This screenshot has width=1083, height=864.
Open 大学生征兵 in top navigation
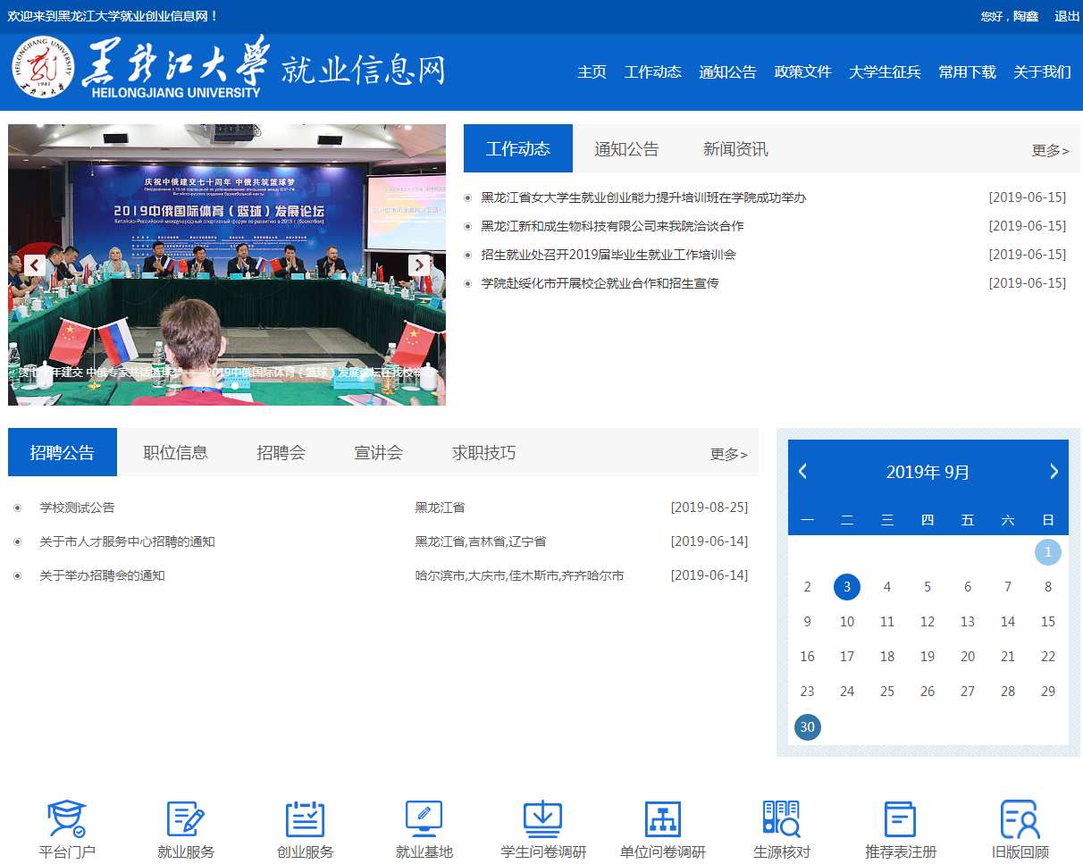click(x=885, y=72)
